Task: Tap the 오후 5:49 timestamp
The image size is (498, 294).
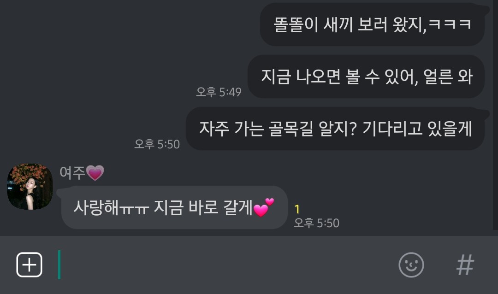Action: pos(219,92)
